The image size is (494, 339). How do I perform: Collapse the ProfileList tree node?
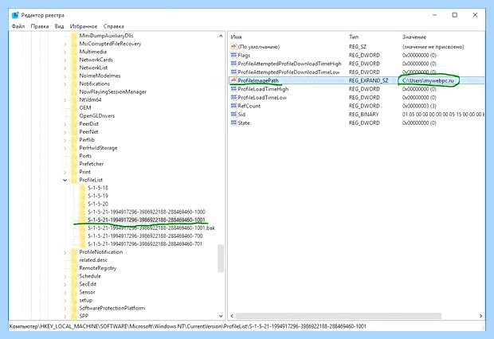tap(65, 180)
